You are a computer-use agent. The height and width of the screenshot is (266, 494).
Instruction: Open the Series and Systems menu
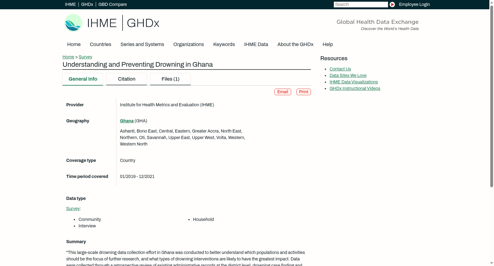point(142,44)
